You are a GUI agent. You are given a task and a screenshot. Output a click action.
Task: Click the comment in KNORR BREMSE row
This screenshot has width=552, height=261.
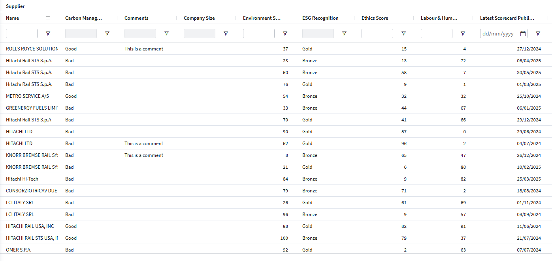tap(144, 155)
